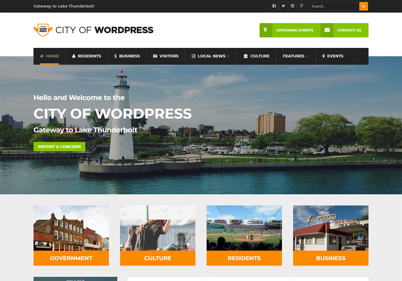The height and width of the screenshot is (281, 402).
Task: Click the envelope icon beside Contact Us
Action: pyautogui.click(x=327, y=30)
